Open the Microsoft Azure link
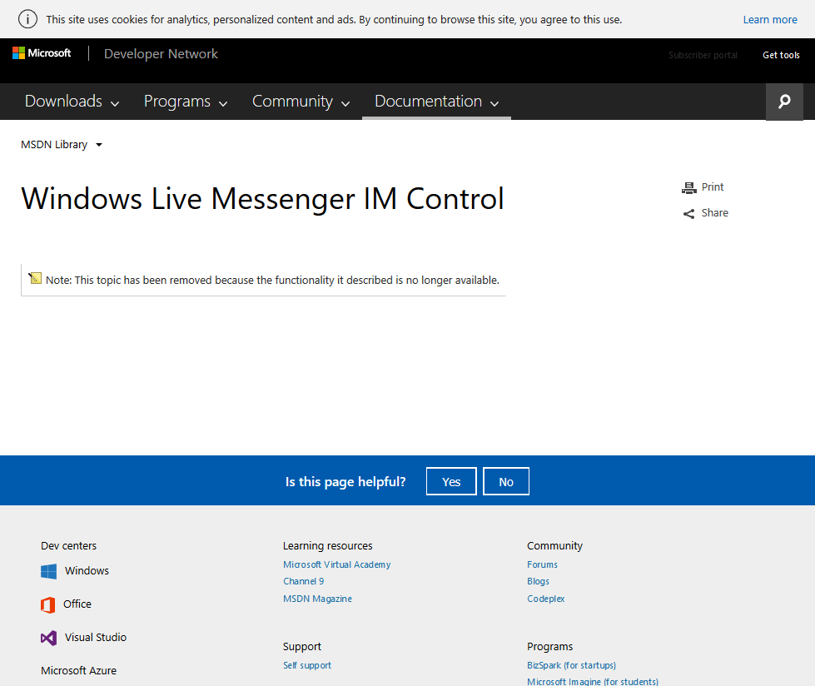This screenshot has height=686, width=815. point(78,670)
